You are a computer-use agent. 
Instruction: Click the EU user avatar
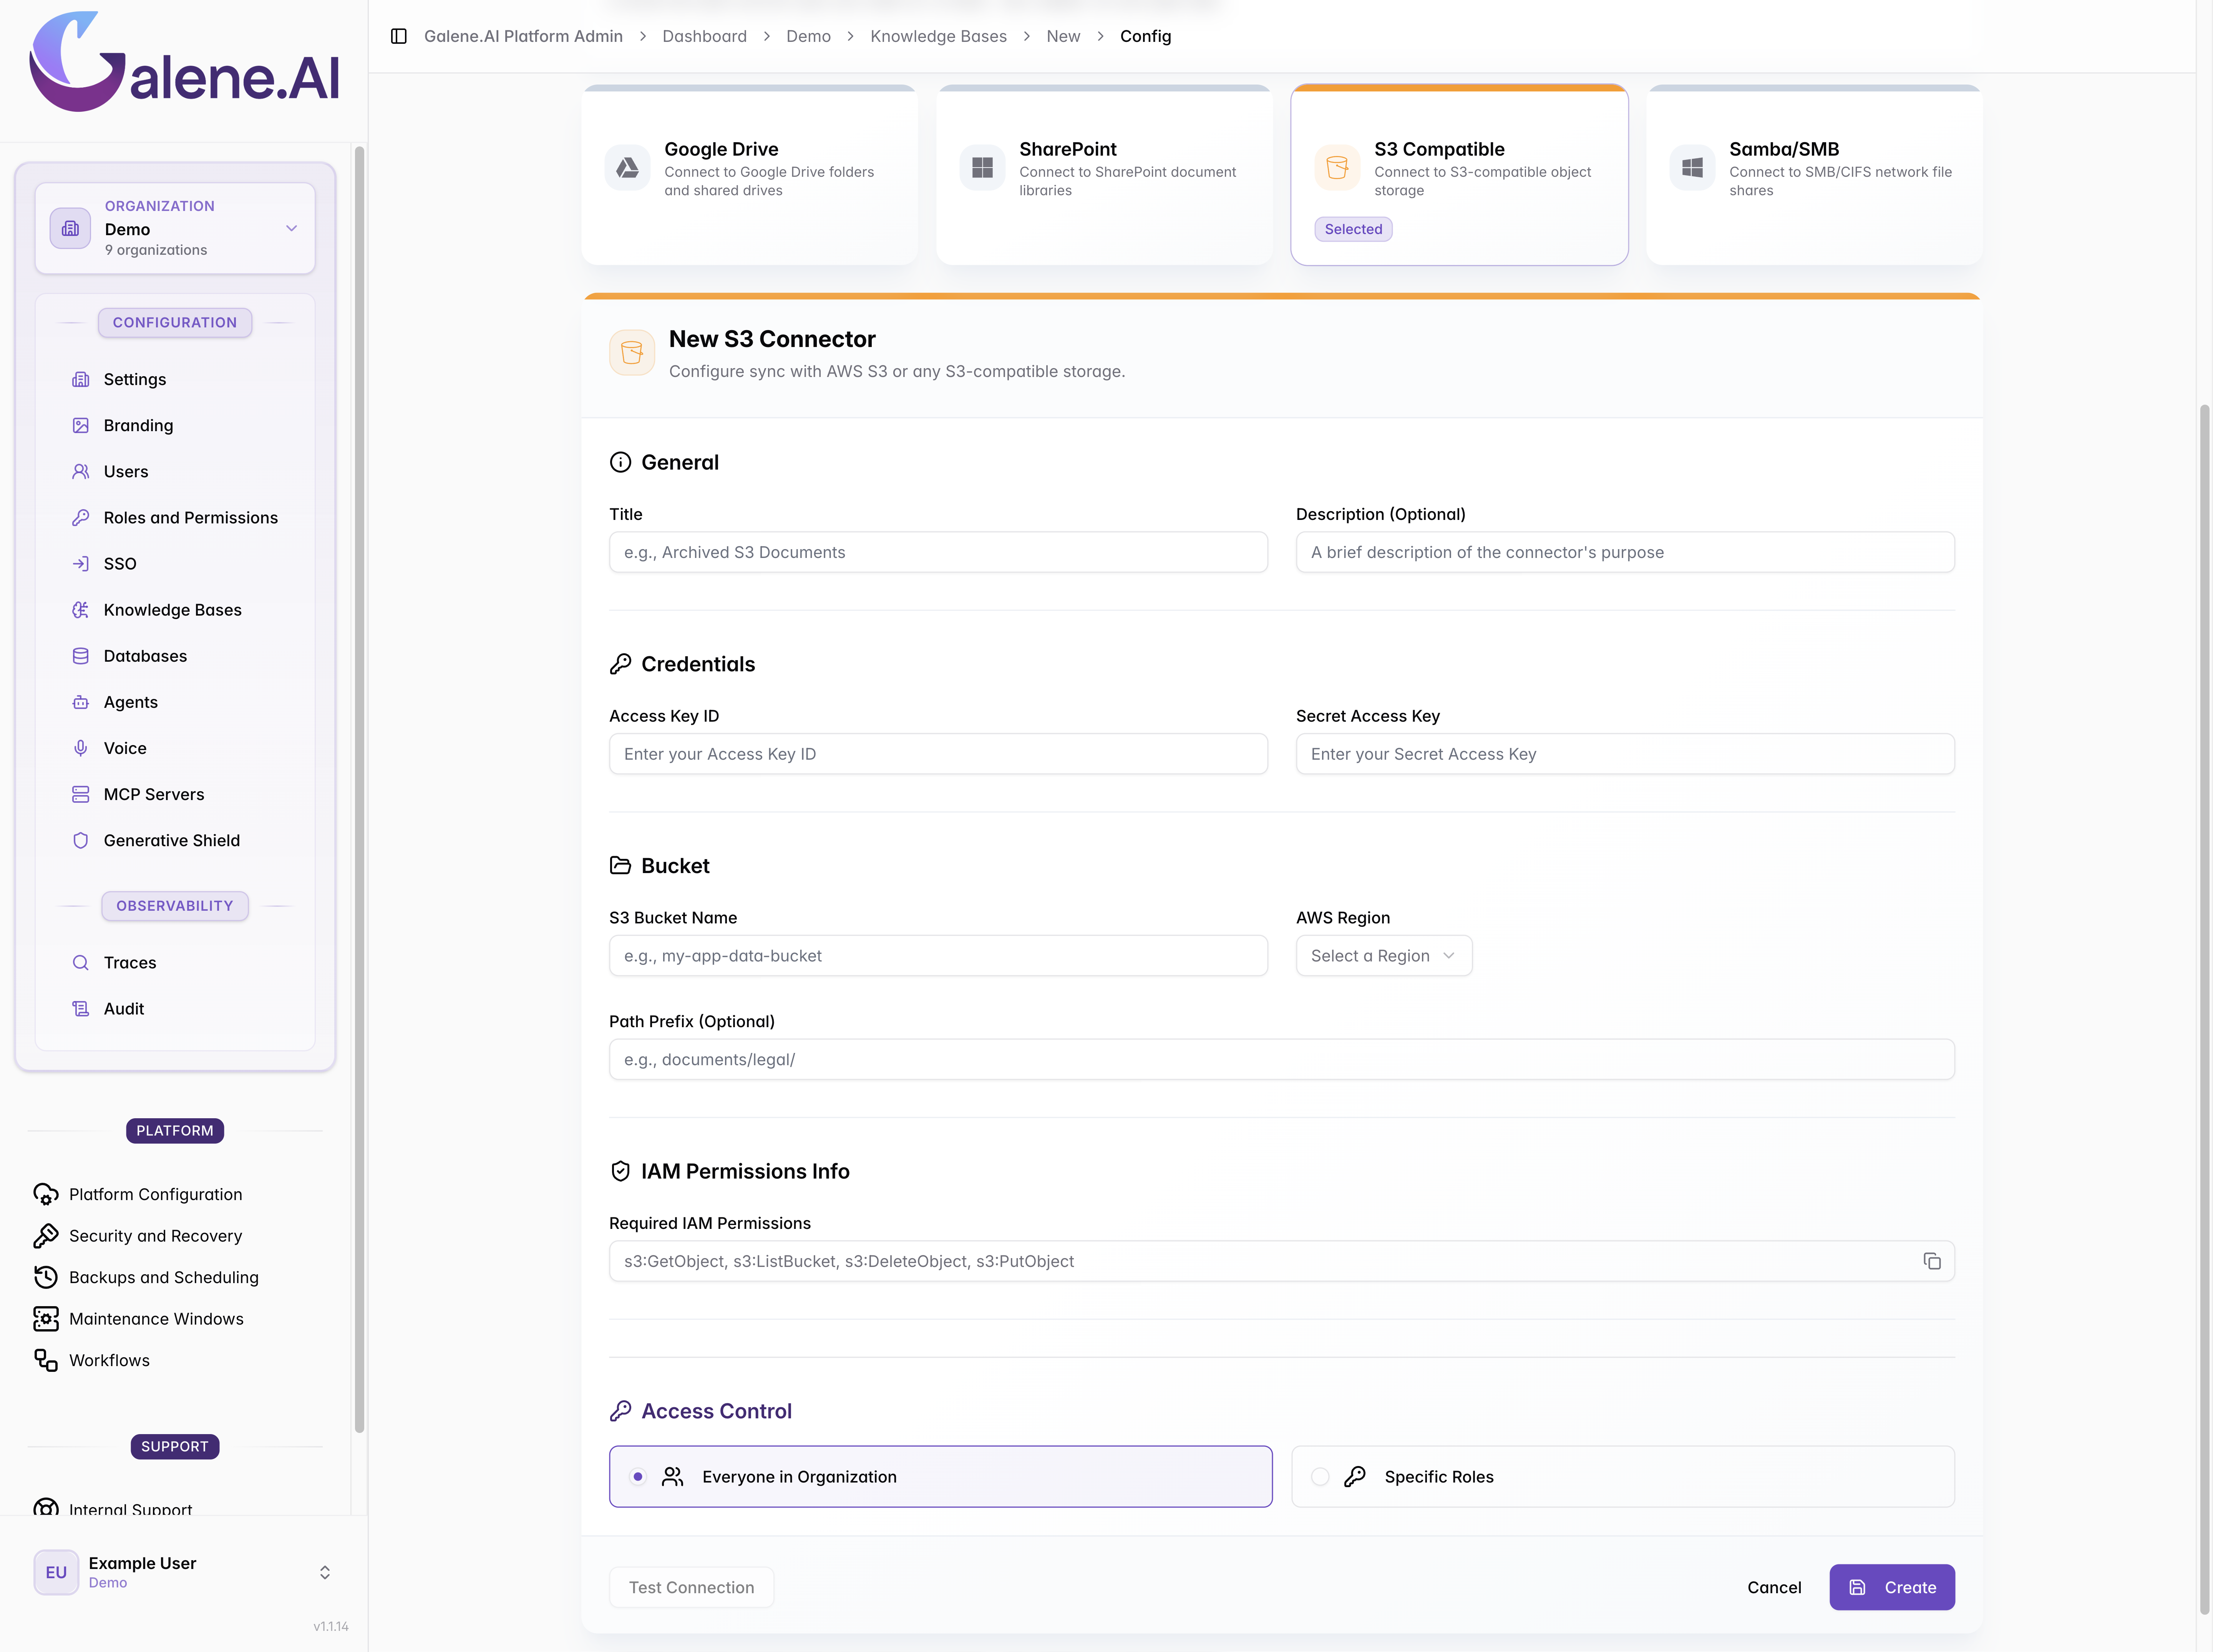tap(56, 1572)
